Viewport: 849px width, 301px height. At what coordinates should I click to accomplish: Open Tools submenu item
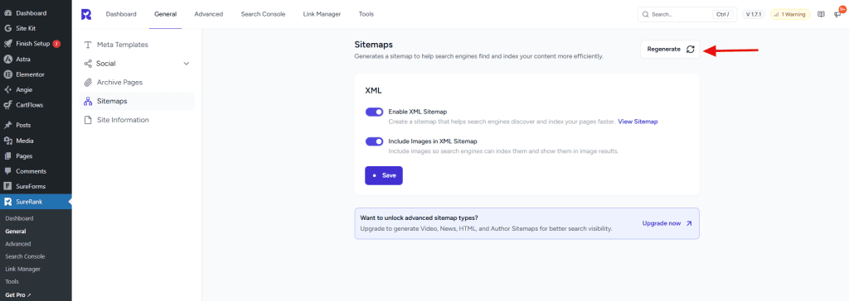click(x=12, y=281)
